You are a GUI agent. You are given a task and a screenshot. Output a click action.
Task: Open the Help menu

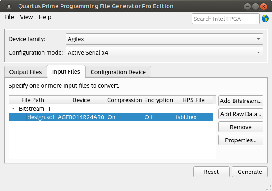tap(45, 17)
